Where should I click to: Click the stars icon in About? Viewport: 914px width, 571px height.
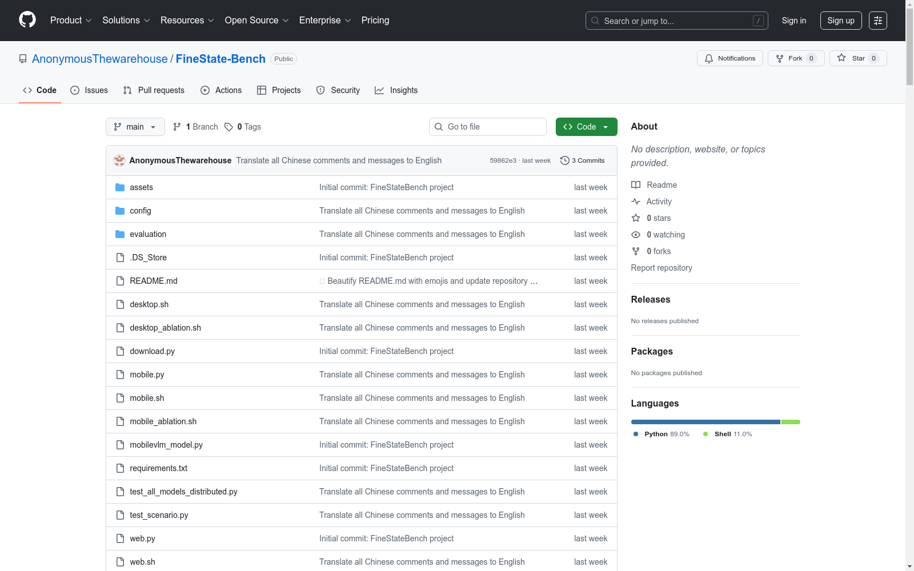[x=636, y=218]
